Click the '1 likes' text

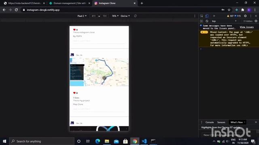click(76, 97)
